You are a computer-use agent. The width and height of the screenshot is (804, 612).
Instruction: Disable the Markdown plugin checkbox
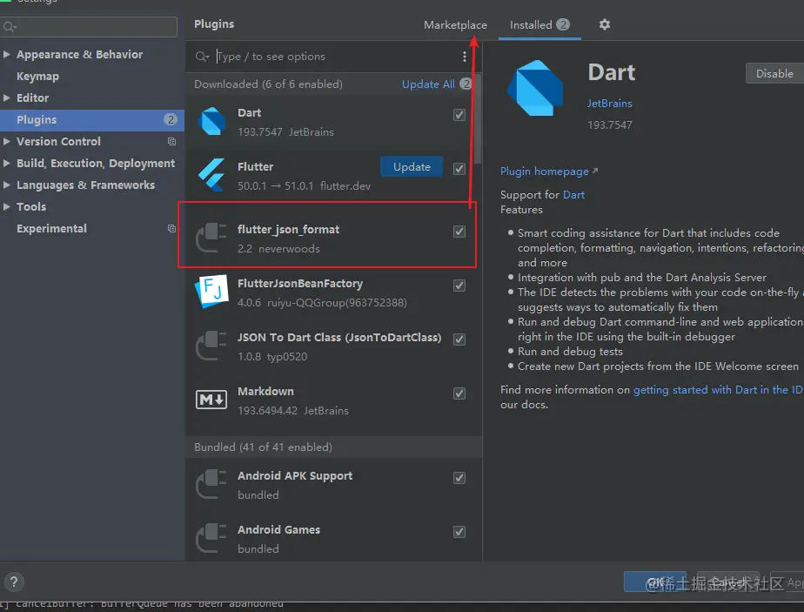[459, 393]
